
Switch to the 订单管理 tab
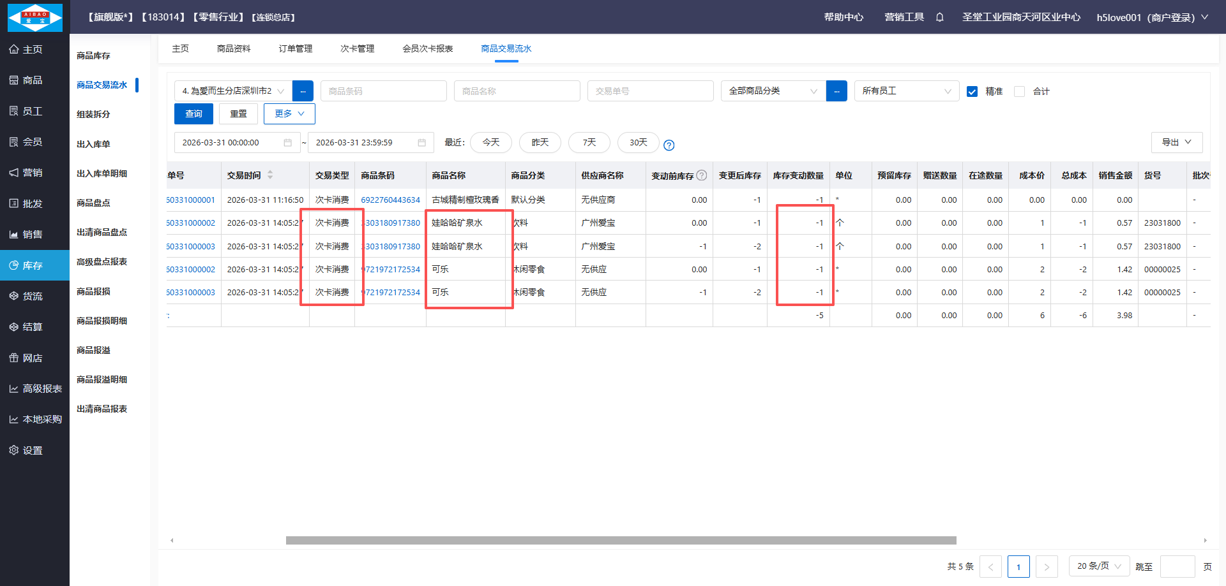(295, 48)
